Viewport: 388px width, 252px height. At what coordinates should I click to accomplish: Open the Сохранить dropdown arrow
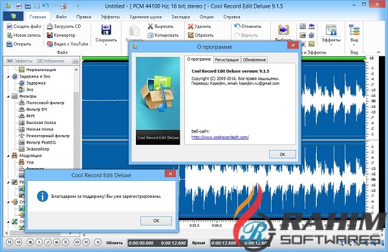106,45
